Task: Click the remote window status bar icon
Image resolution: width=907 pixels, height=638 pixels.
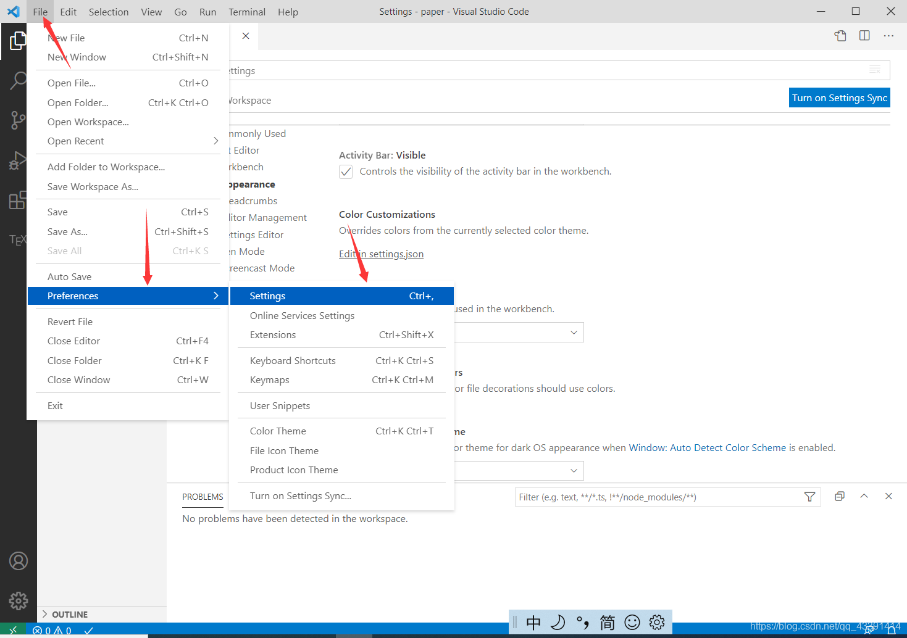Action: pyautogui.click(x=13, y=630)
